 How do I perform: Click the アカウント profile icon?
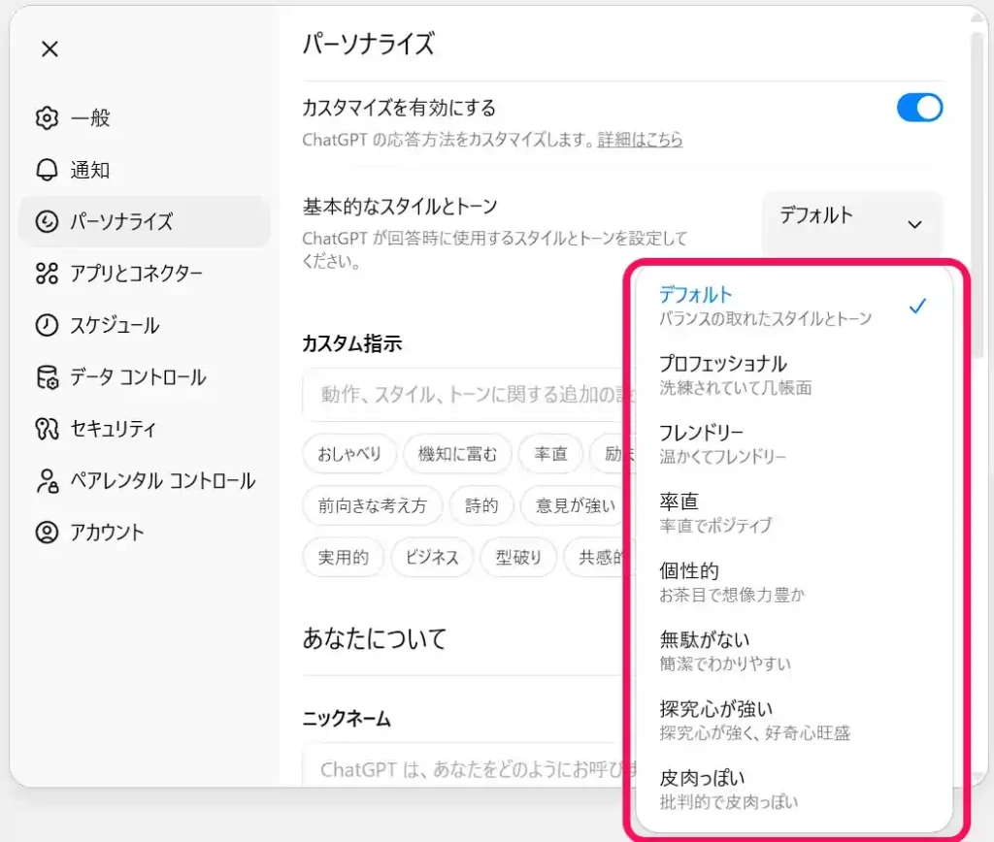pyautogui.click(x=47, y=533)
